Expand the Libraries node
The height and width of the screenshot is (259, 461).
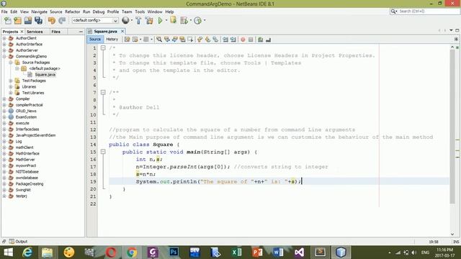11,86
